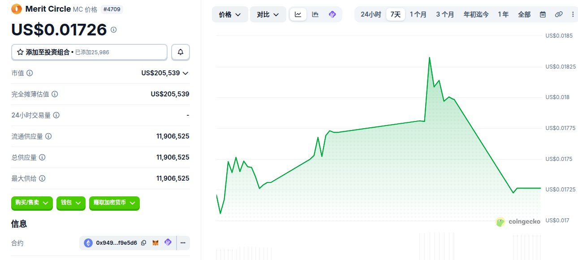Open the 价格 dropdown above the chart

pyautogui.click(x=230, y=14)
